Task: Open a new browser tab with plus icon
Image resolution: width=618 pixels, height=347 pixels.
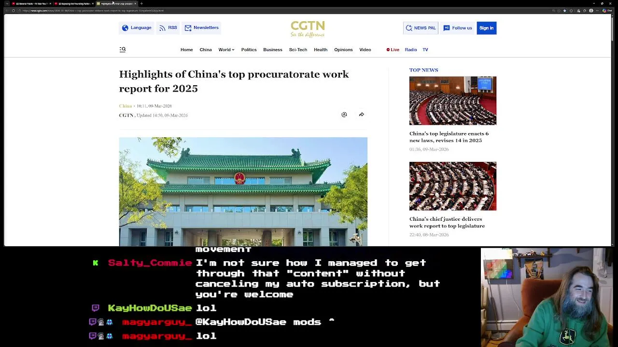Action: pyautogui.click(x=141, y=3)
